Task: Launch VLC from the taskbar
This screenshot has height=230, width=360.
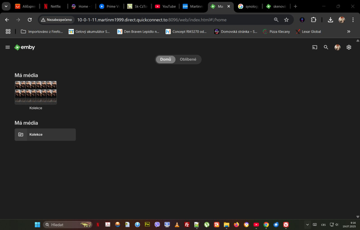Action: coord(177,225)
